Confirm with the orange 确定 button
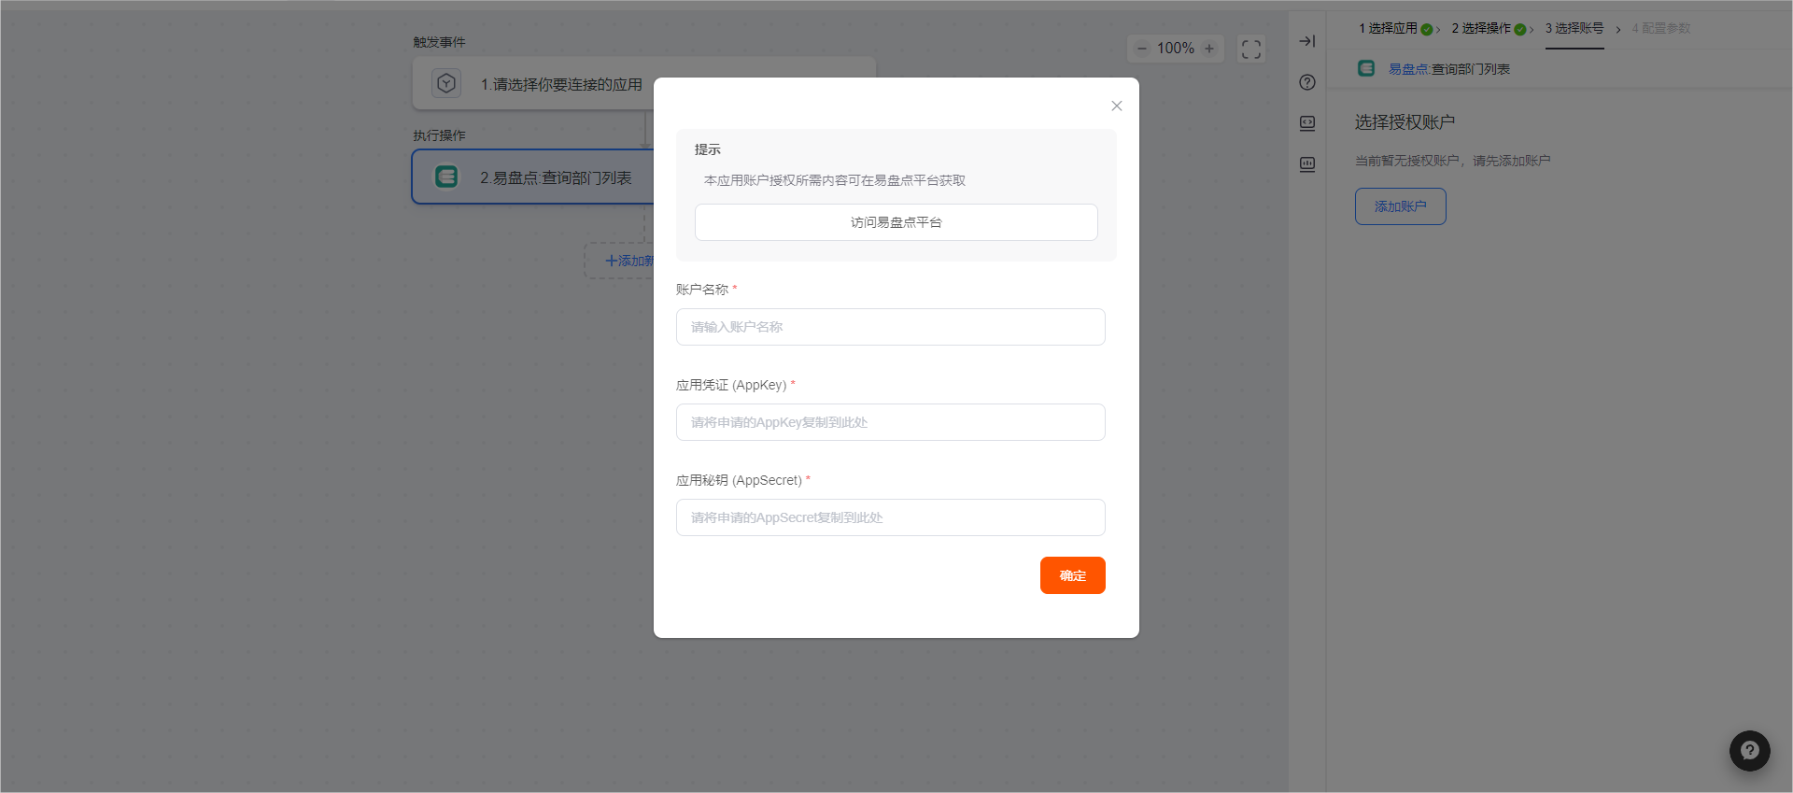 click(x=1072, y=575)
